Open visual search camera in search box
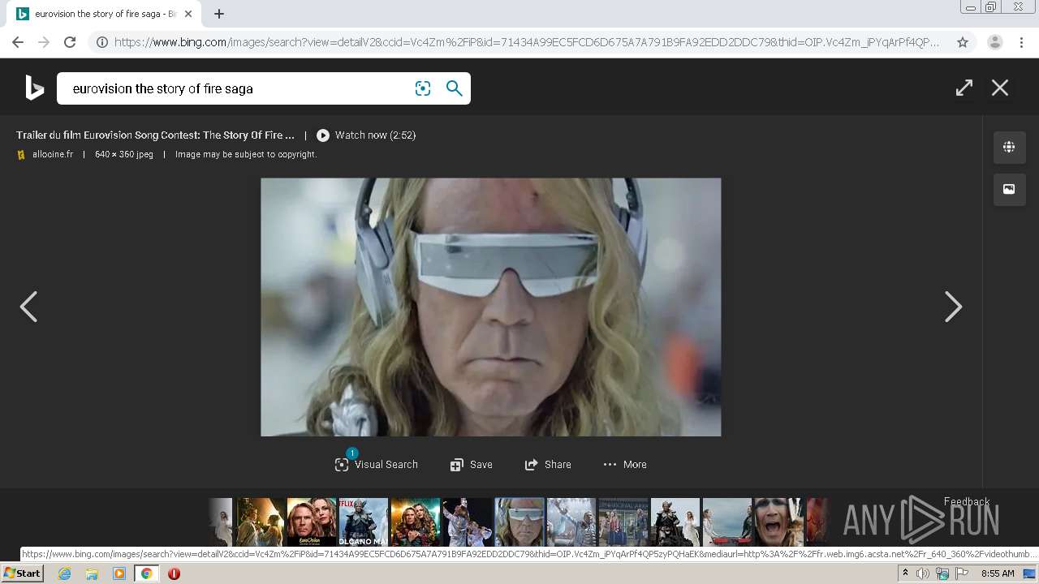The height and width of the screenshot is (584, 1039). click(423, 88)
